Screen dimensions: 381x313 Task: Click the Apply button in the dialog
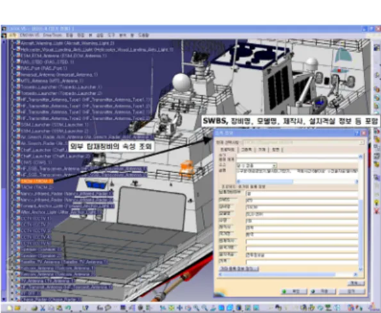[323, 291]
